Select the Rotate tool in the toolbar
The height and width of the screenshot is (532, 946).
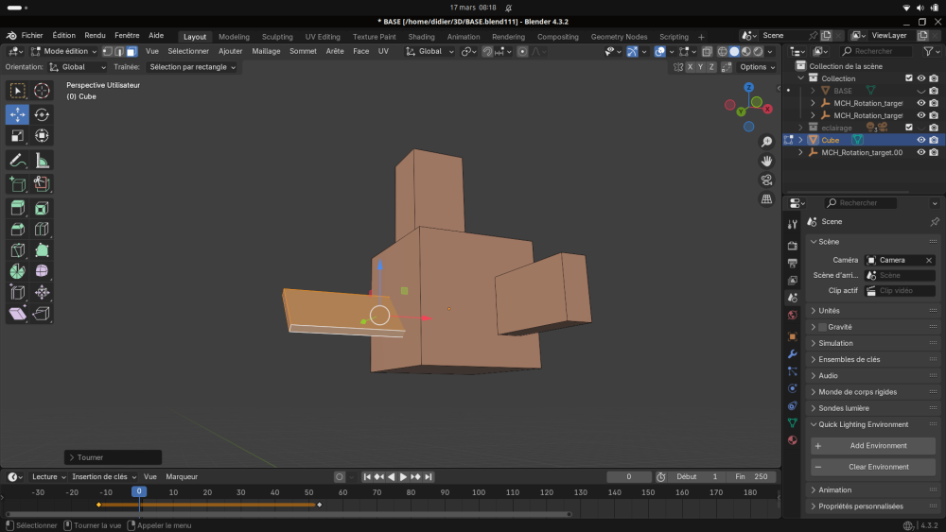pos(42,114)
